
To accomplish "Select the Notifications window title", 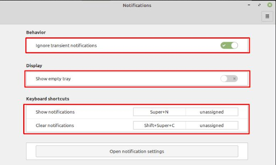I will 137,6.
